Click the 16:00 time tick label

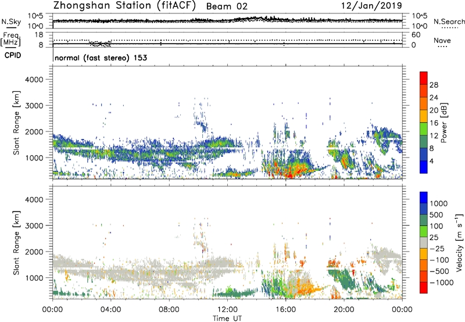[285, 310]
